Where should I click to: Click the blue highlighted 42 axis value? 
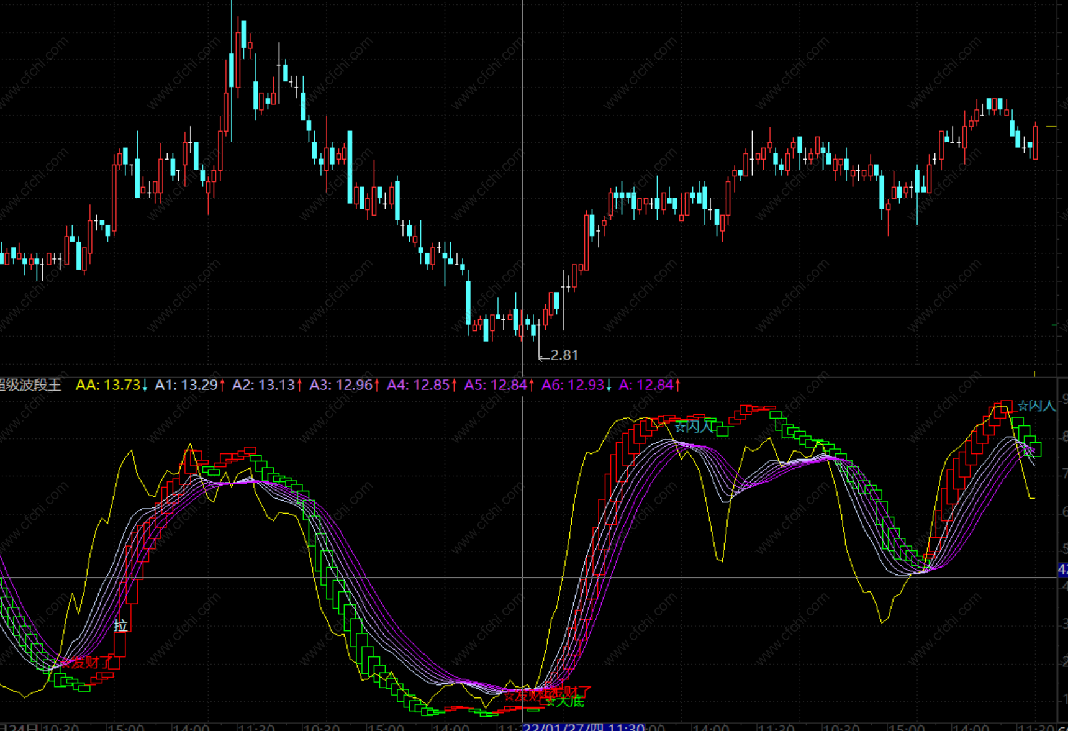1062,570
